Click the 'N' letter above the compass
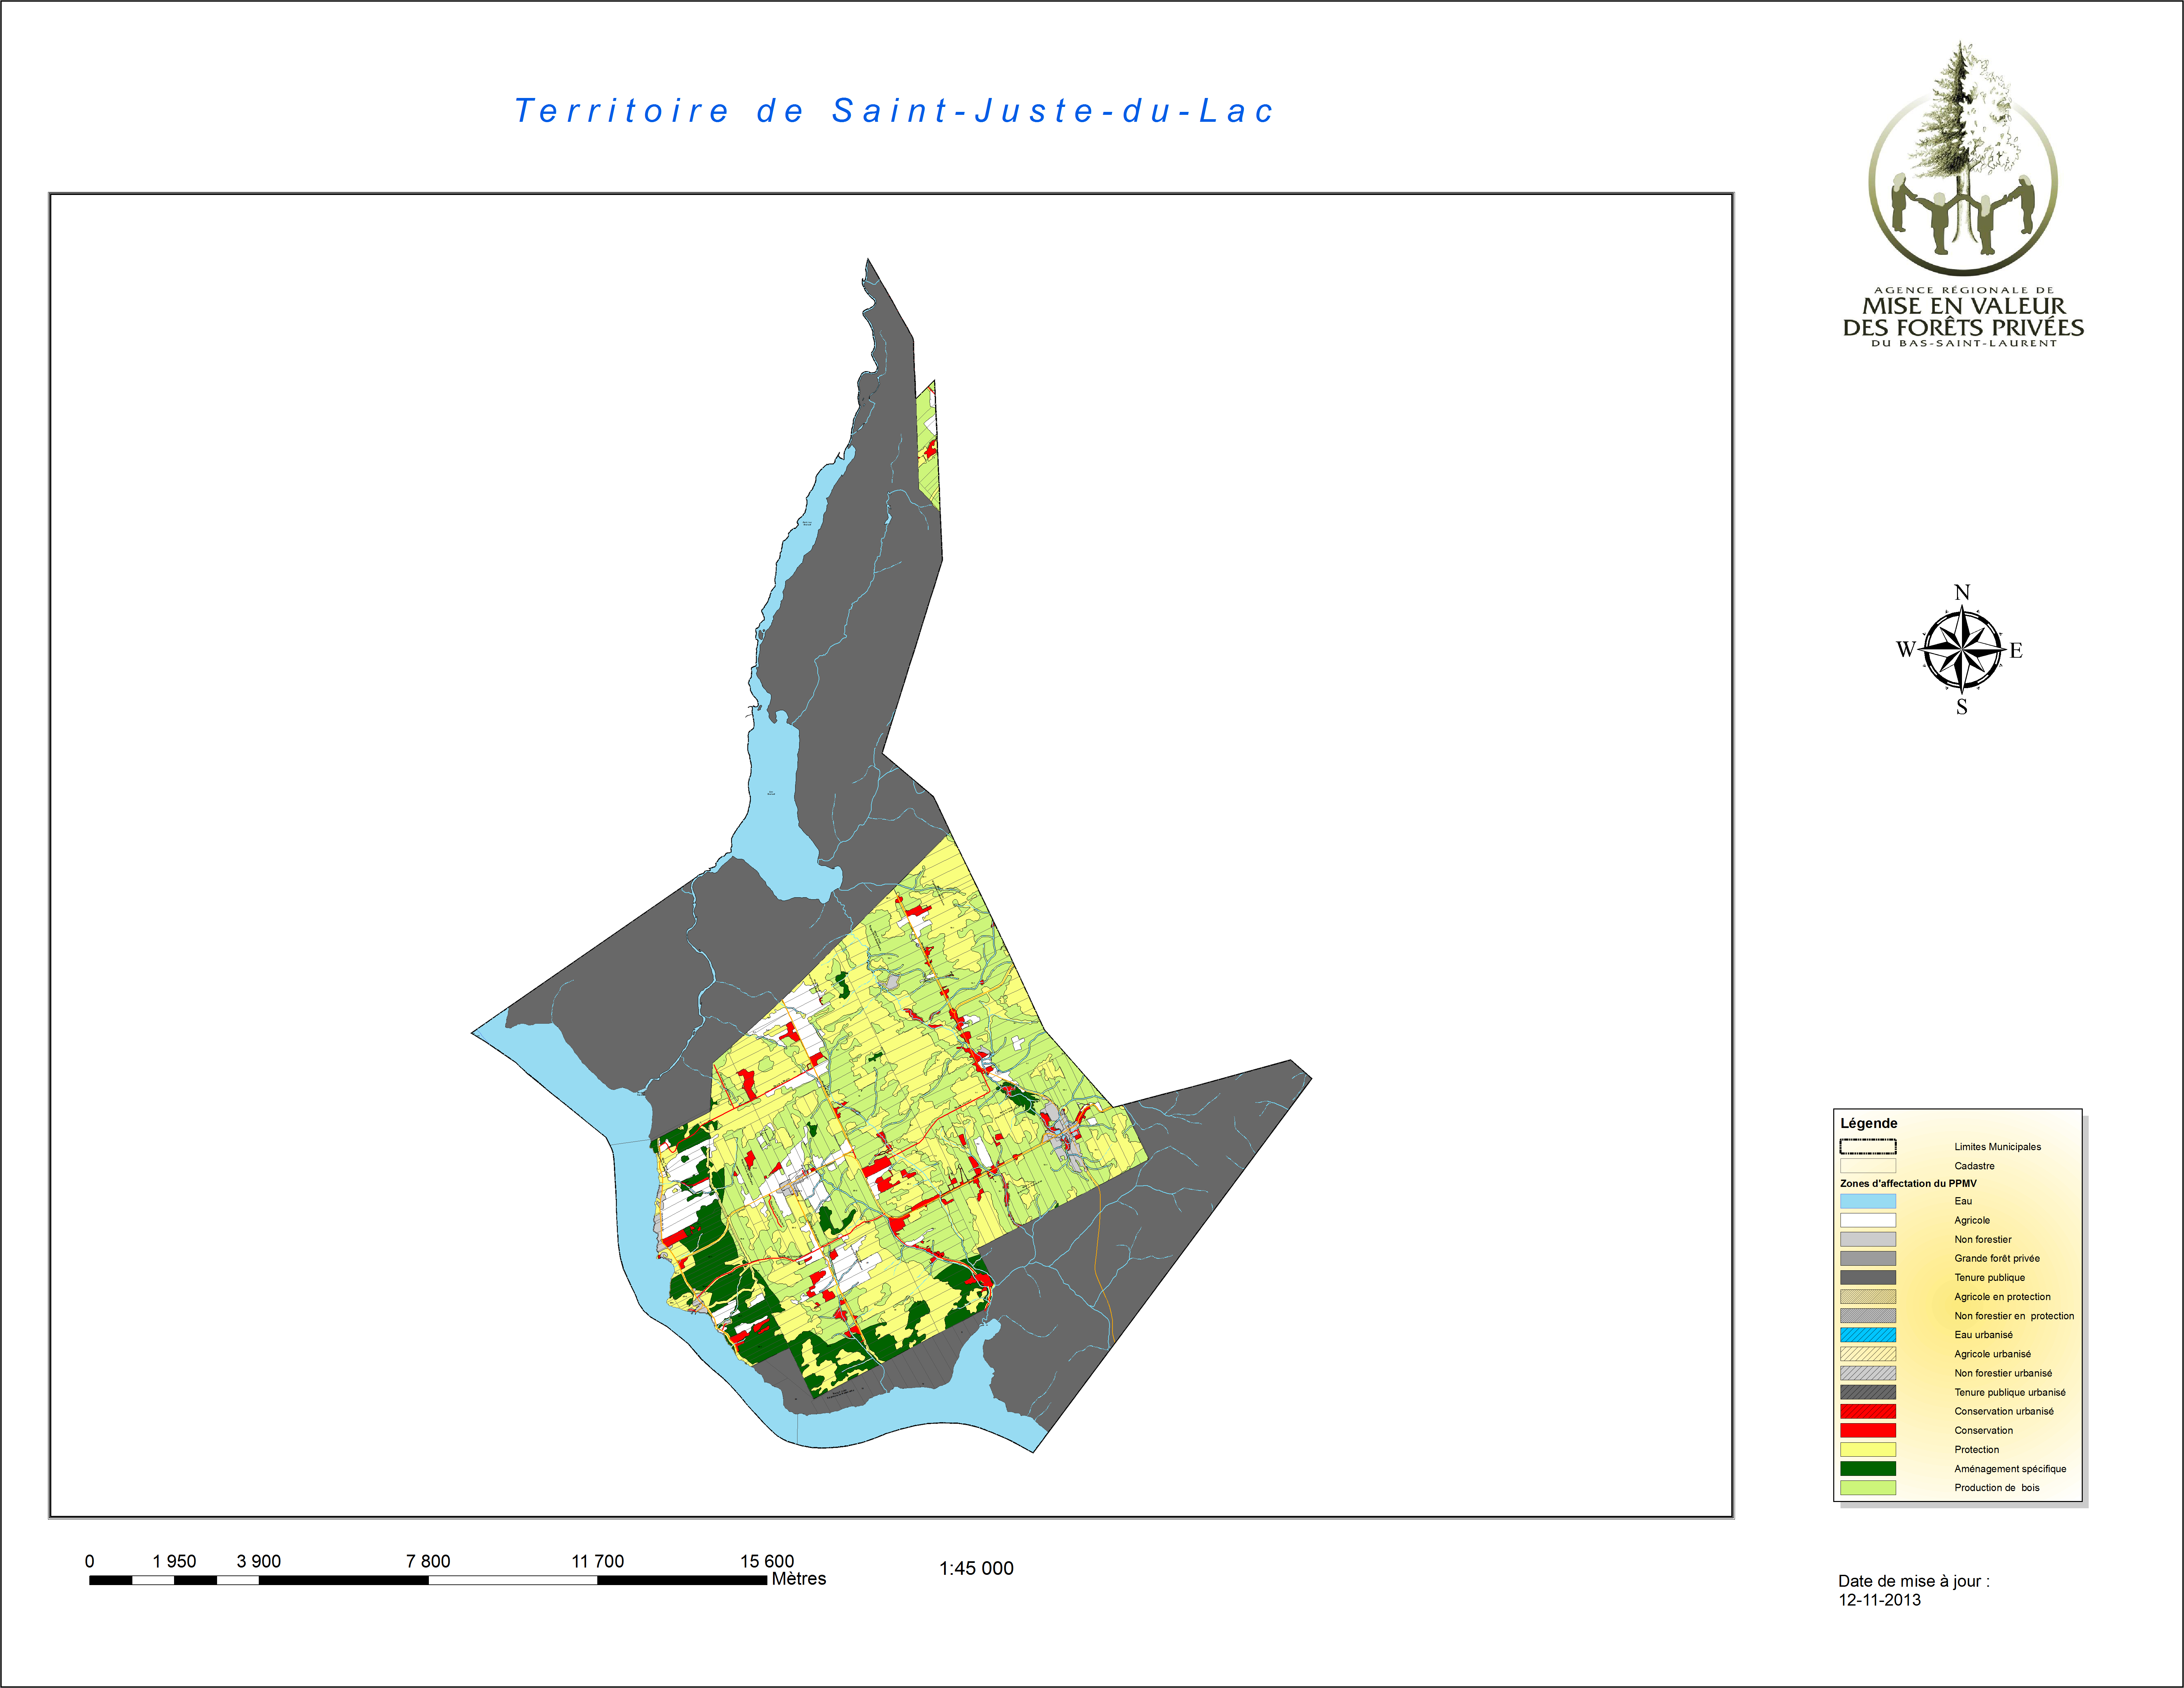Image resolution: width=2184 pixels, height=1688 pixels. pos(1962,592)
